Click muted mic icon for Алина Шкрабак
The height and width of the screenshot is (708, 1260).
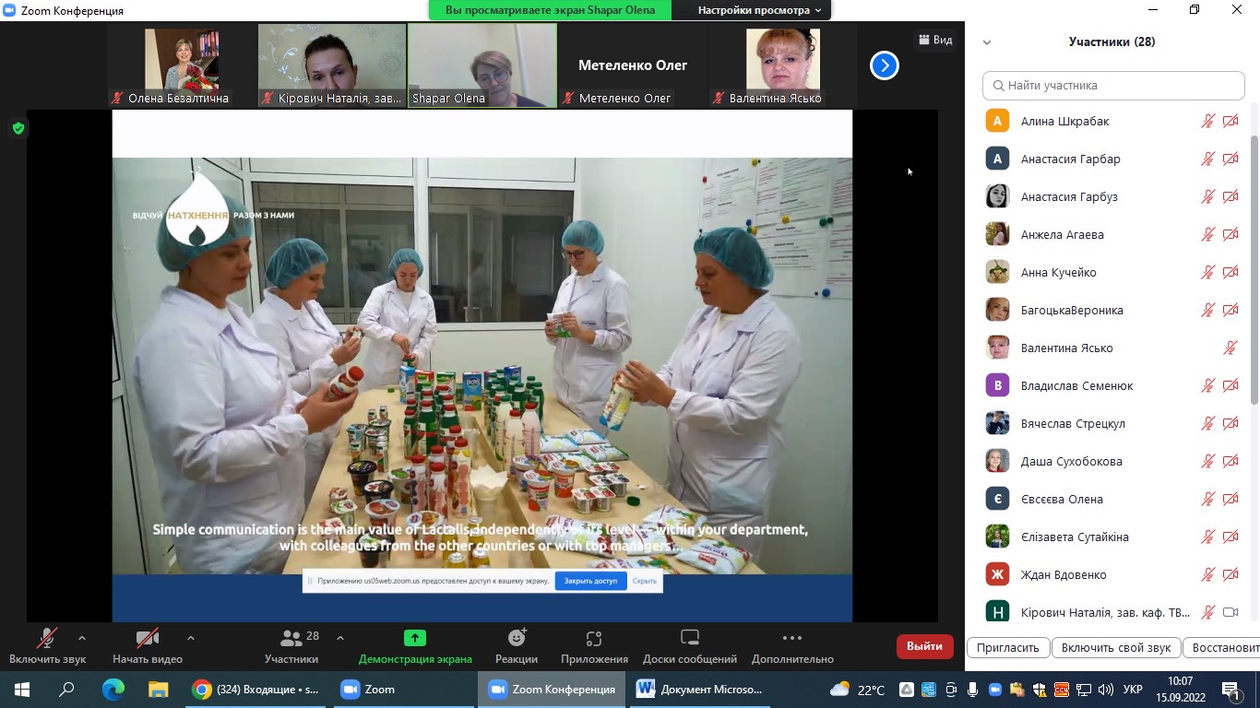click(x=1207, y=121)
